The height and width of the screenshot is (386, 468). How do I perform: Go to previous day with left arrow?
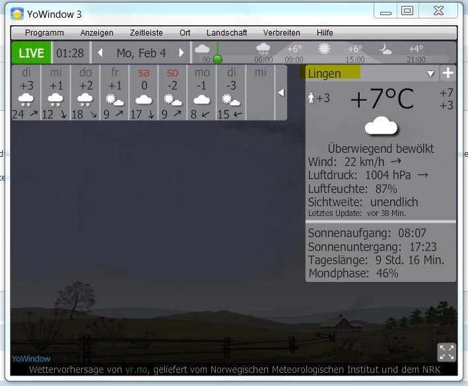tap(100, 53)
